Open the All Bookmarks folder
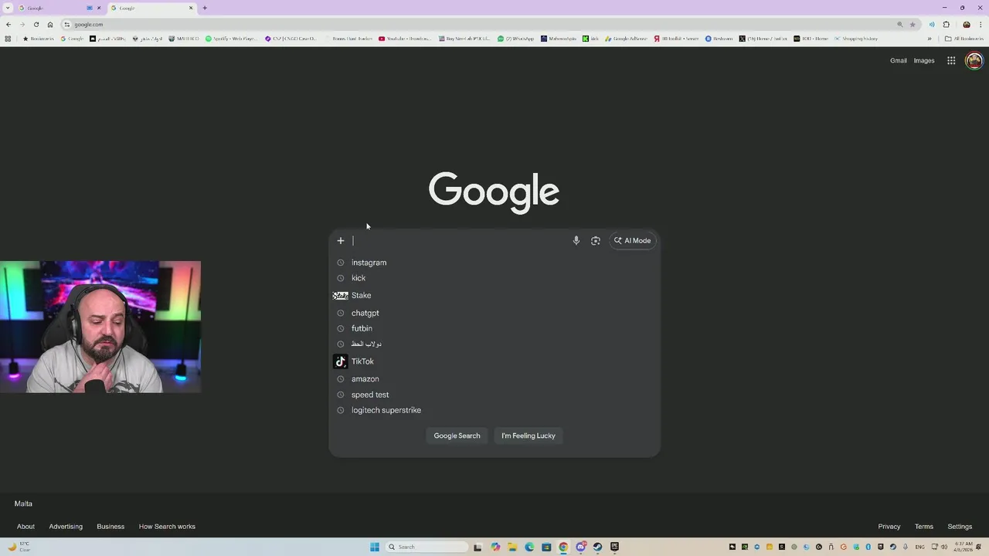 (x=964, y=39)
